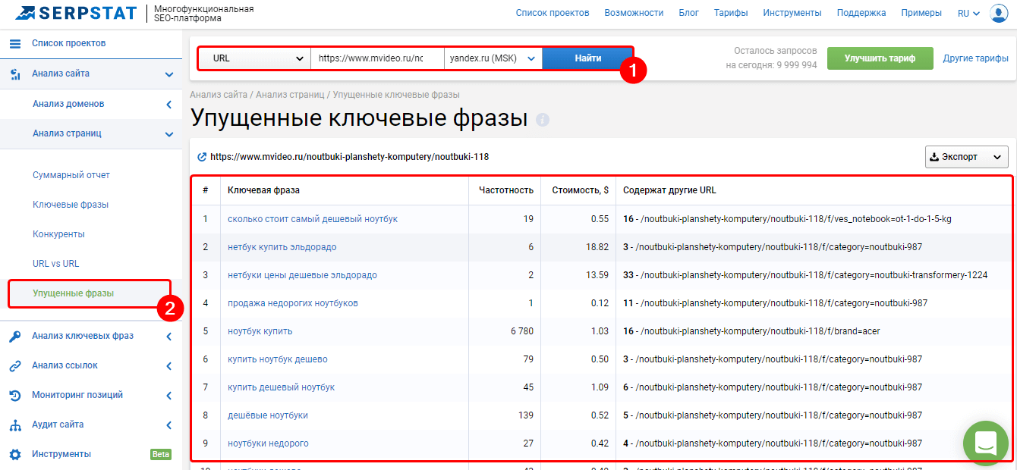Open Возможности in top navigation
Screen dimensions: 1017x470
click(634, 13)
